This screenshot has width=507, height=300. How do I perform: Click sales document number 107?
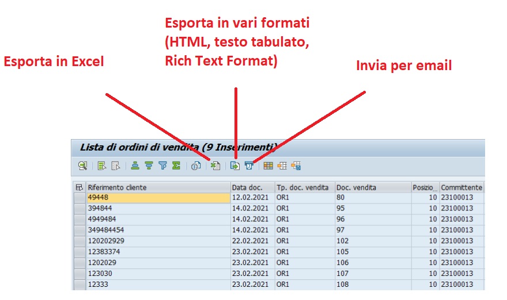(373, 274)
